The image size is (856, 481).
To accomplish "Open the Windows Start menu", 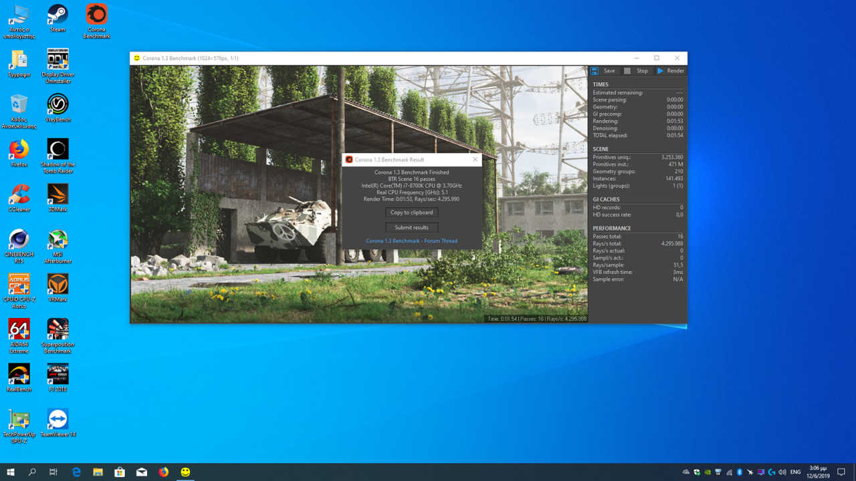I will (x=11, y=472).
